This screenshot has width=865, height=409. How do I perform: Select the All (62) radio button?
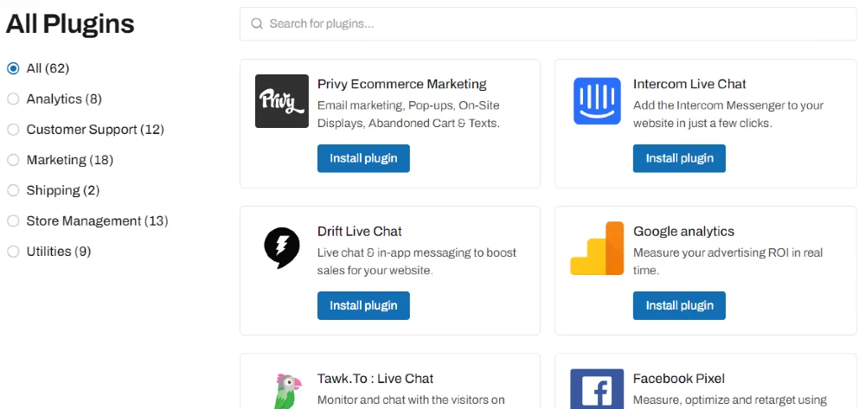[13, 68]
